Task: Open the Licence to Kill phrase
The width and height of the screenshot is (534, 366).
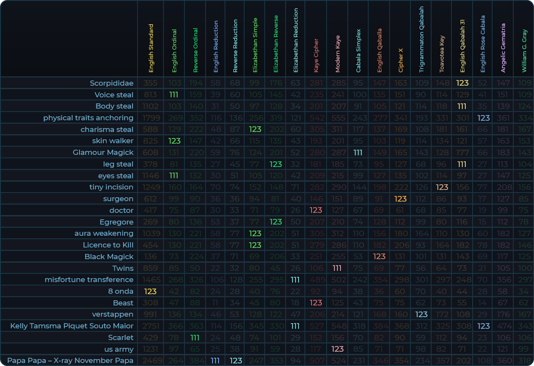Action: point(108,245)
